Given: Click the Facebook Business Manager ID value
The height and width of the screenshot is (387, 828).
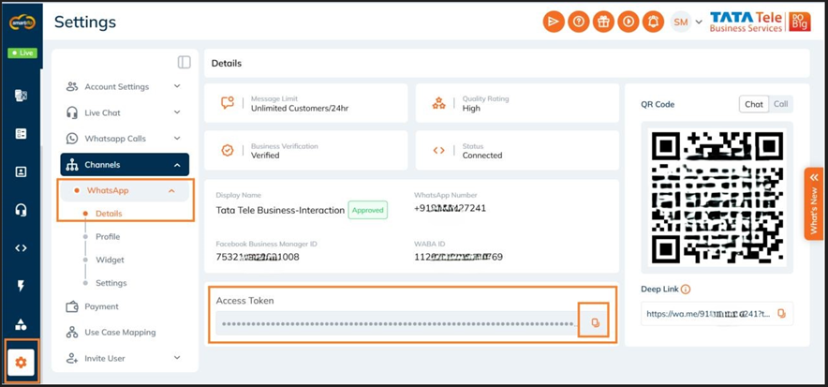Looking at the screenshot, I should click(x=258, y=257).
